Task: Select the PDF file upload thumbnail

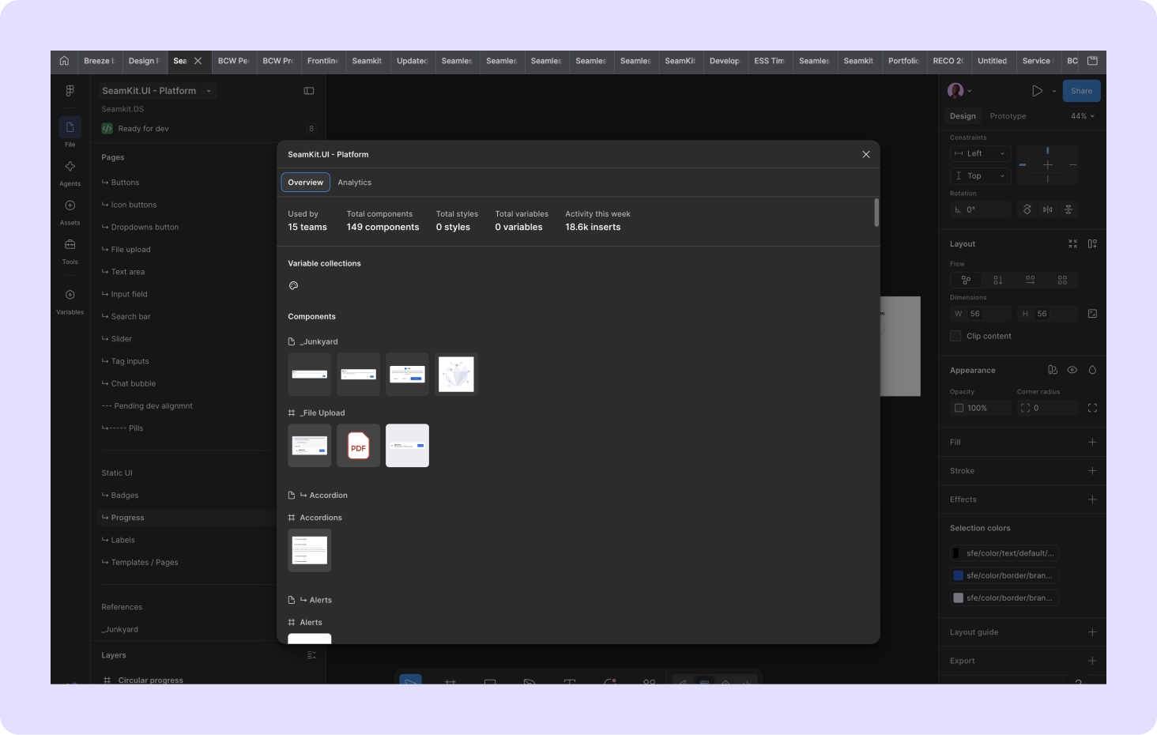Action: click(x=358, y=446)
